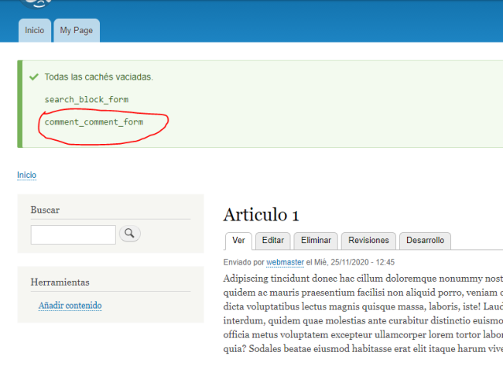
Task: Click the Añadir contenido link
Action: pos(70,306)
